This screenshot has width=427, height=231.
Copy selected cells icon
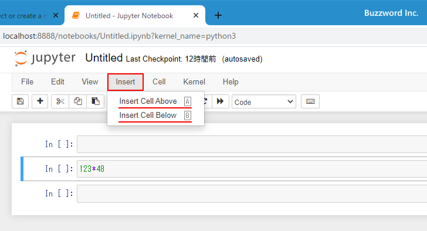coord(78,101)
